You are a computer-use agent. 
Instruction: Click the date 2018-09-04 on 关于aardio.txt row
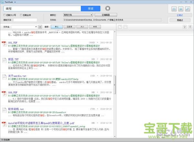(x=106, y=76)
